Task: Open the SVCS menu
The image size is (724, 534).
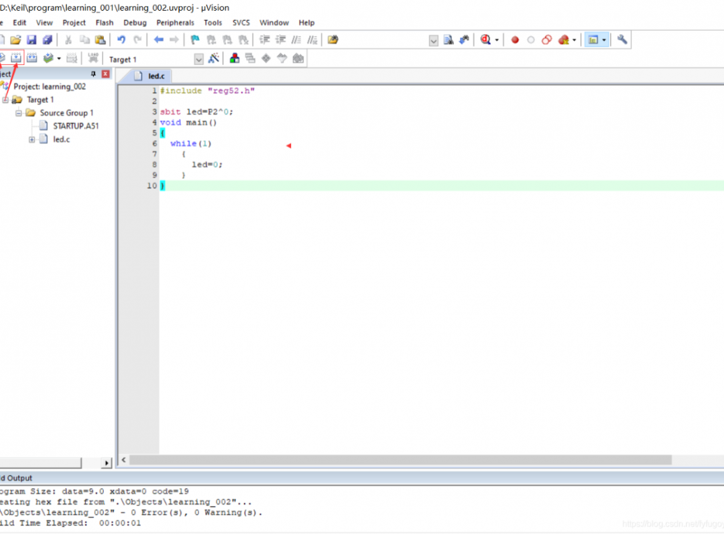Action: pos(241,23)
